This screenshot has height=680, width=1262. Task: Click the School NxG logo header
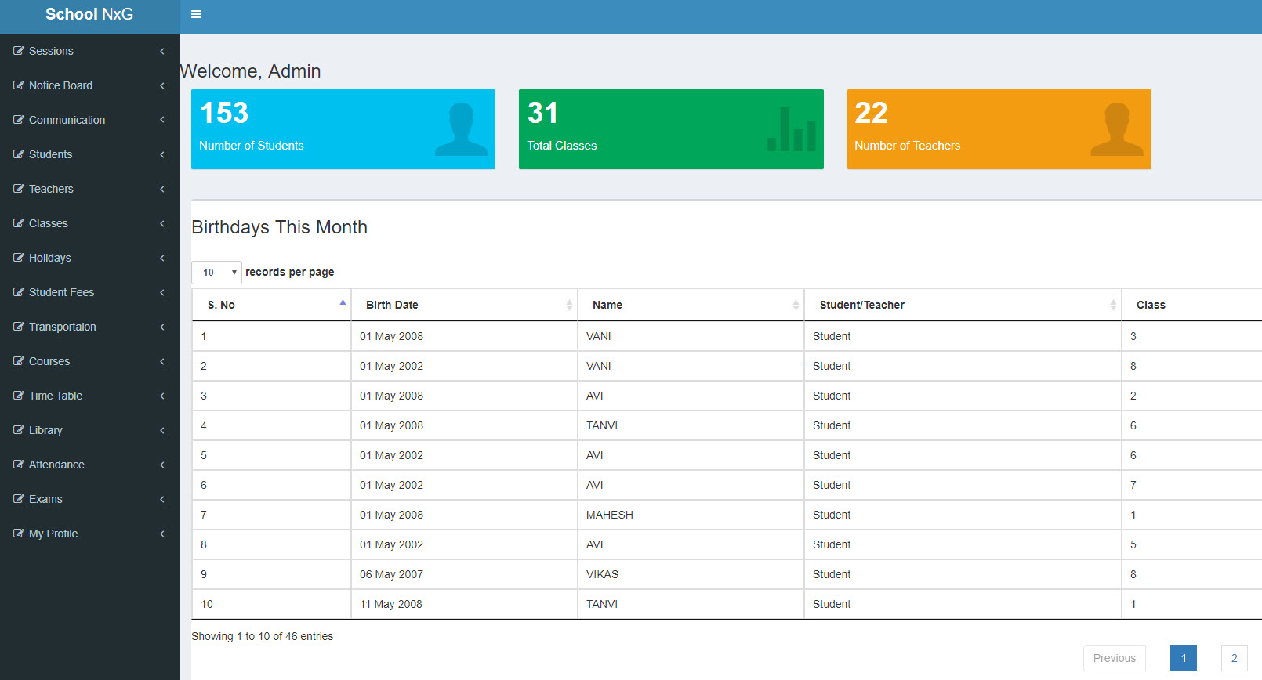tap(89, 14)
